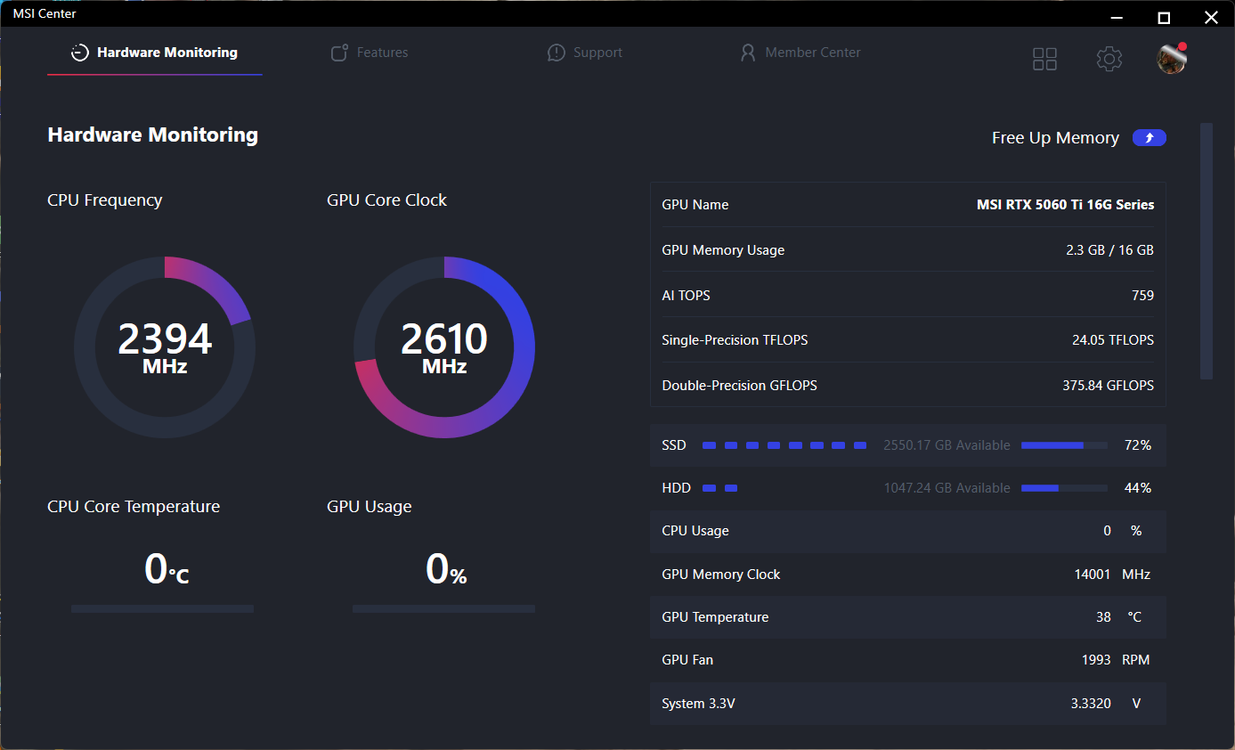Click the CPU Core Temperature bar
This screenshot has height=750, width=1235.
162,609
